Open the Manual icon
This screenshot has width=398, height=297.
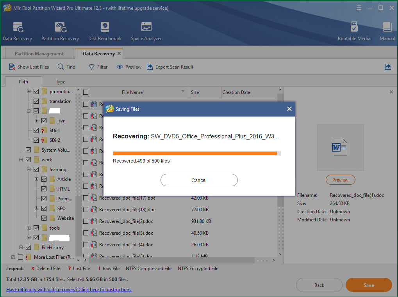[387, 27]
